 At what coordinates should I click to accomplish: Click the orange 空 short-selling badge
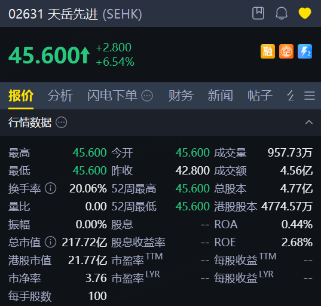pyautogui.click(x=286, y=51)
